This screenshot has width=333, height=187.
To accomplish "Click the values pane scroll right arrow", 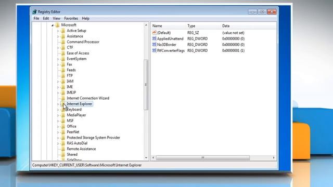I will (x=274, y=158).
